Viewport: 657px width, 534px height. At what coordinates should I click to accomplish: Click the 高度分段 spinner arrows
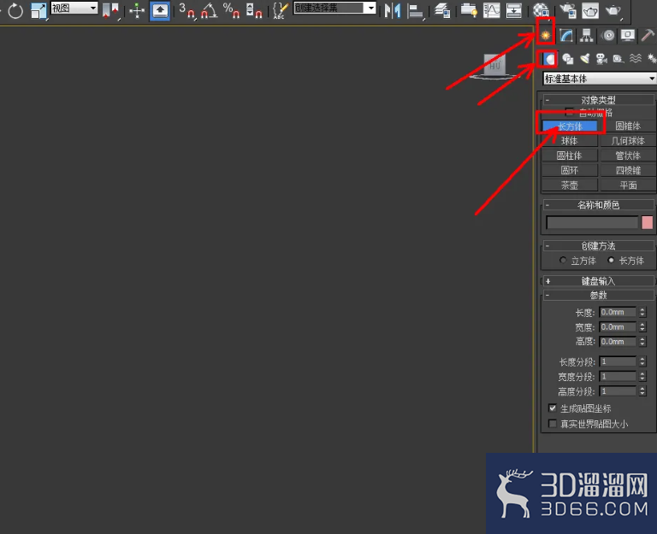click(x=642, y=391)
